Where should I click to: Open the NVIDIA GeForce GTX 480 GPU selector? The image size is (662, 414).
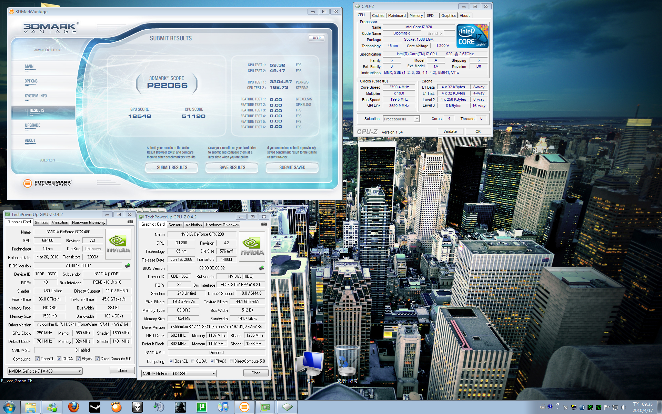(45, 371)
